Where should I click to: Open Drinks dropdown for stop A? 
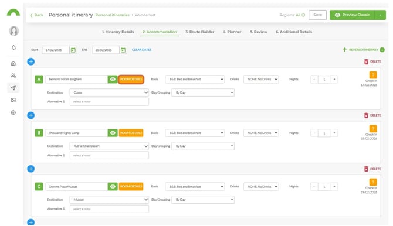pos(261,80)
